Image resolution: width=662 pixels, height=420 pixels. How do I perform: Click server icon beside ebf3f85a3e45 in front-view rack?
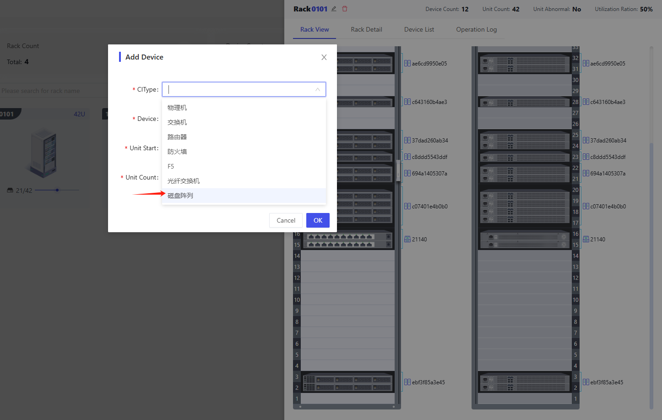(x=407, y=382)
